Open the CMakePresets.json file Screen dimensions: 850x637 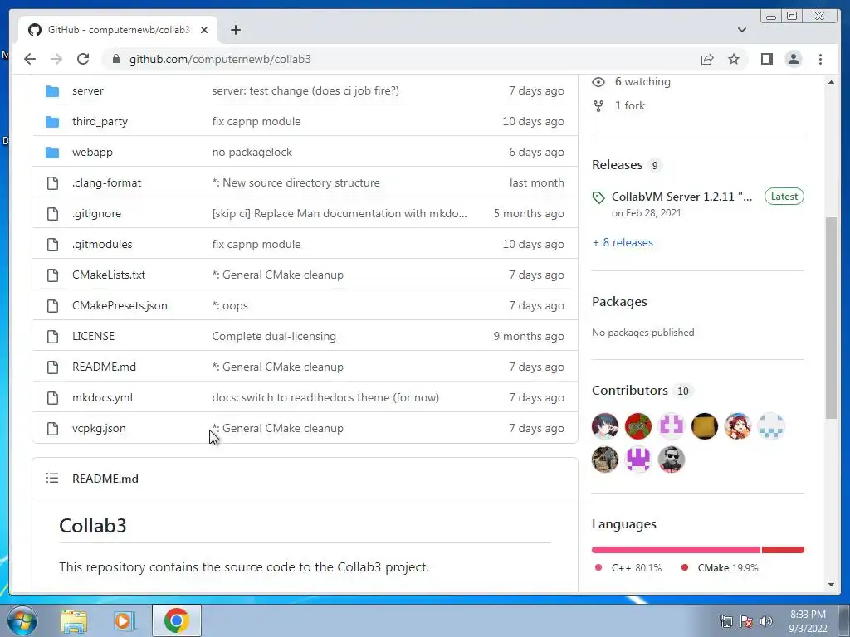coord(120,305)
